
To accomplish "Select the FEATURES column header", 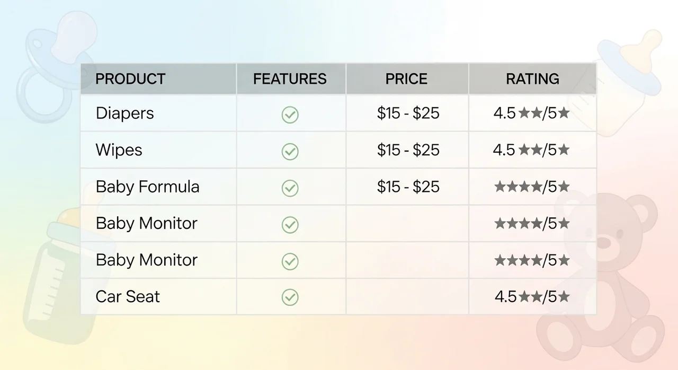I will (x=290, y=79).
